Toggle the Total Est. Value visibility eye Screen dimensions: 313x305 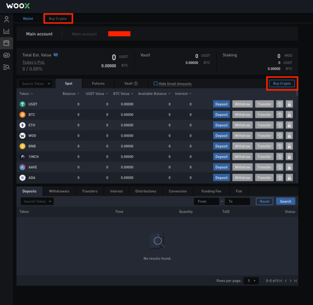pyautogui.click(x=56, y=55)
